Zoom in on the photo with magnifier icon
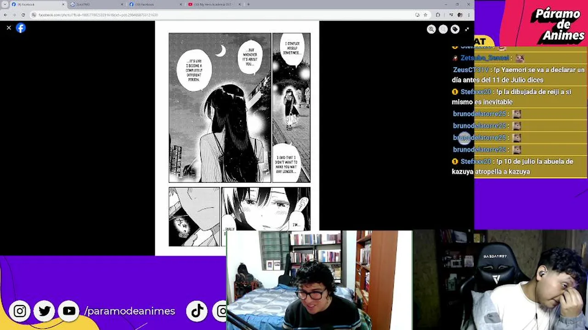 click(x=431, y=29)
